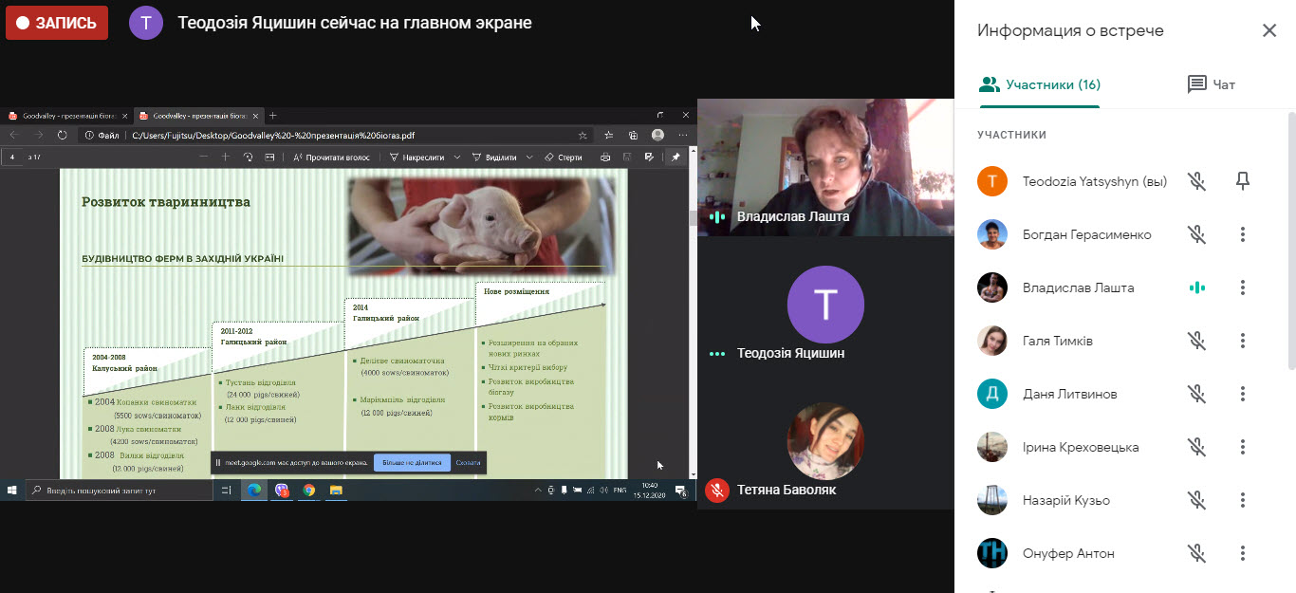The image size is (1296, 593).
Task: Open options menu for Ірина Креховецька
Action: click(x=1243, y=447)
